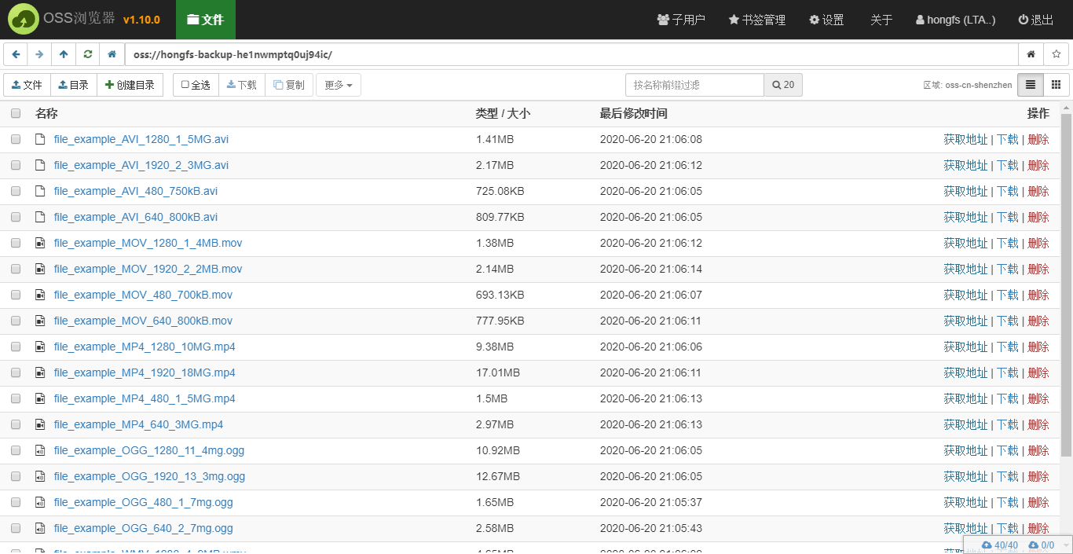Click 退出 to log out
This screenshot has height=554, width=1073.
[x=1036, y=20]
